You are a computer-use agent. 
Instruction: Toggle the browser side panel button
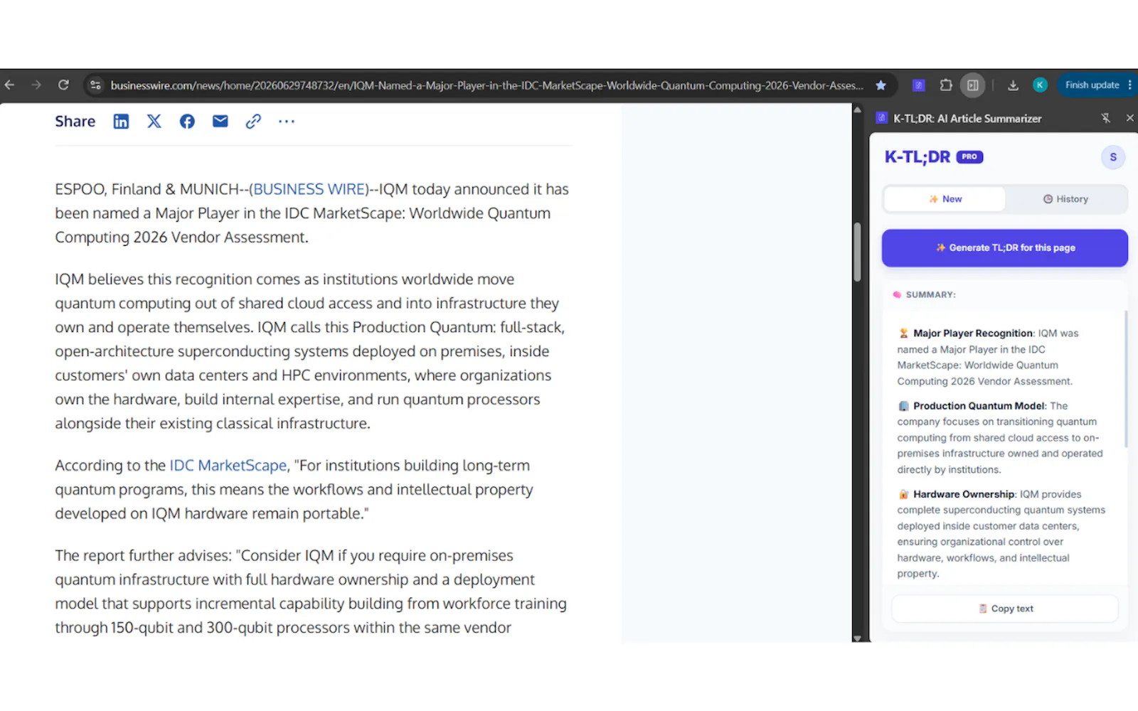pos(972,85)
